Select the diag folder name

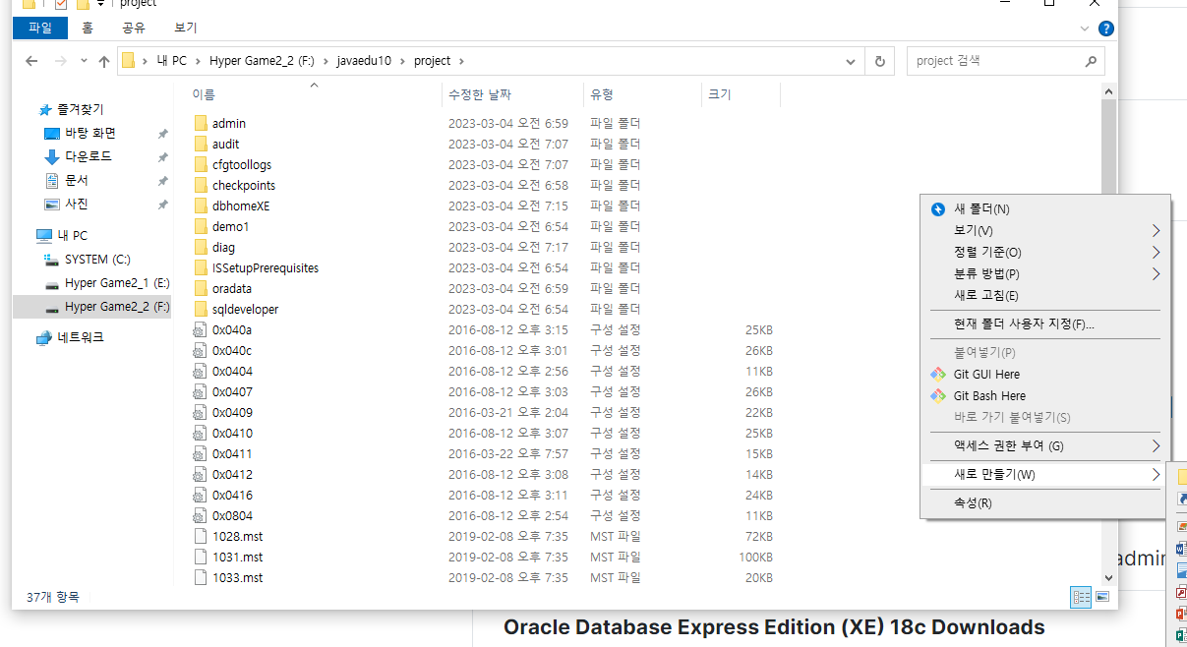pyautogui.click(x=224, y=247)
